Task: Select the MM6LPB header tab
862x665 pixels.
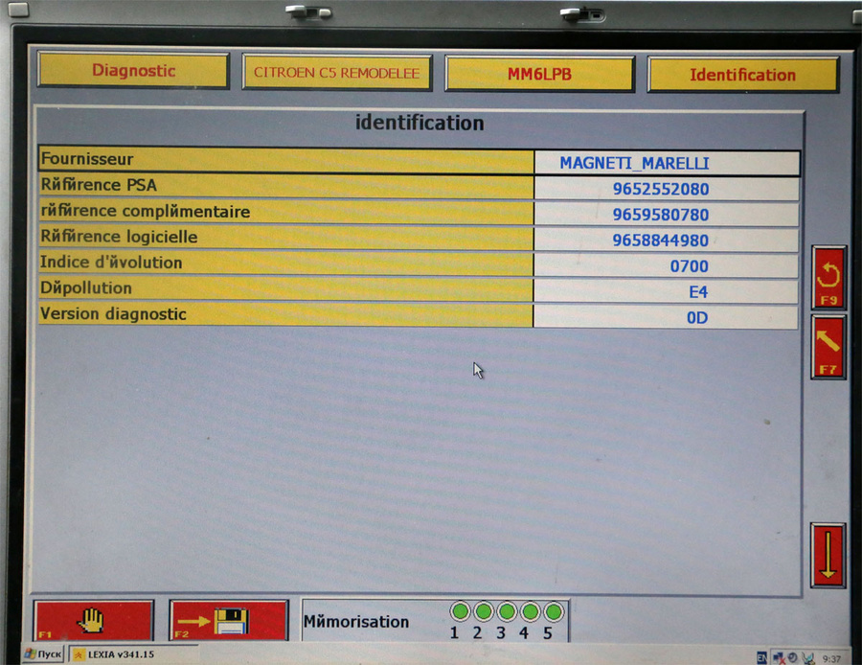Action: coord(539,74)
